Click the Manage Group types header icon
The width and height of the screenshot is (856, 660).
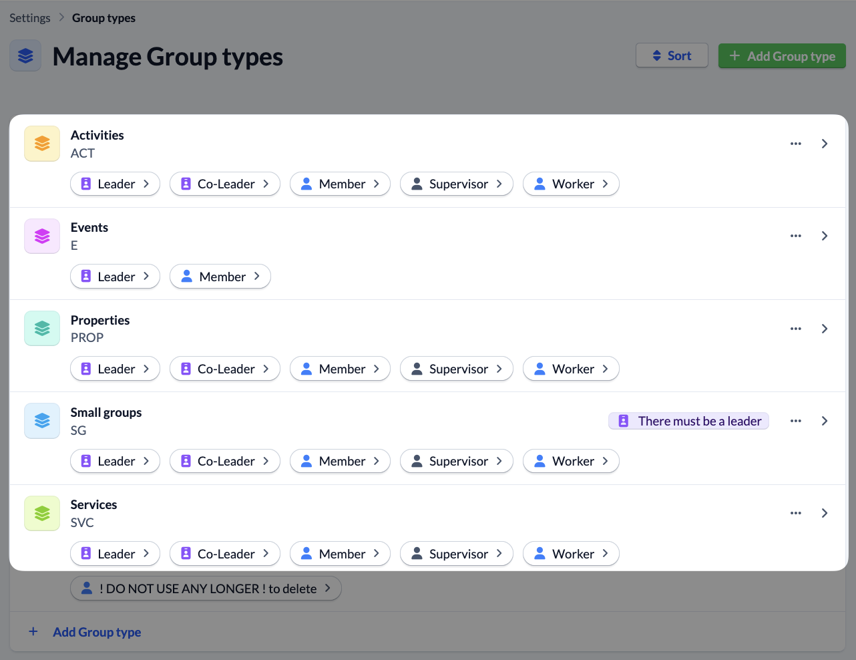pos(25,55)
